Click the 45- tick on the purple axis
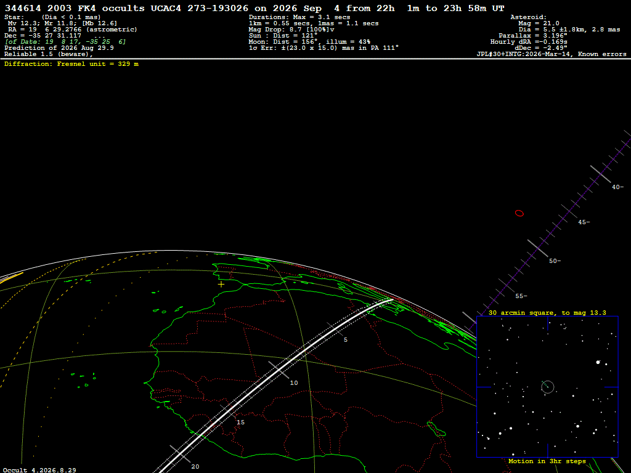The width and height of the screenshot is (631, 473). 584,222
